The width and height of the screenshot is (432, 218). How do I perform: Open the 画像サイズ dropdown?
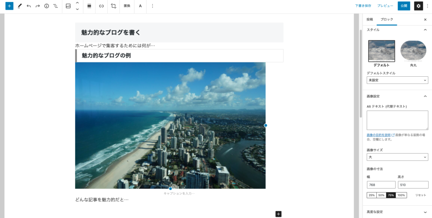tap(397, 157)
